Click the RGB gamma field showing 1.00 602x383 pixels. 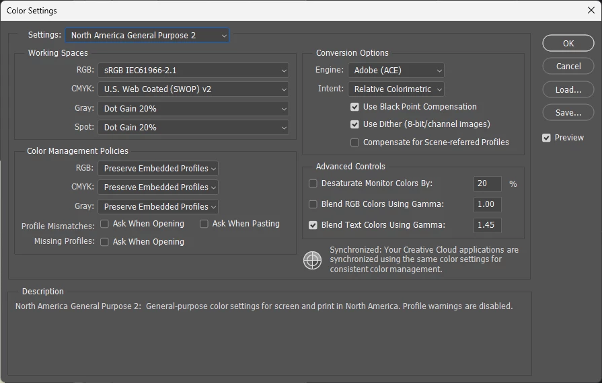pyautogui.click(x=487, y=204)
